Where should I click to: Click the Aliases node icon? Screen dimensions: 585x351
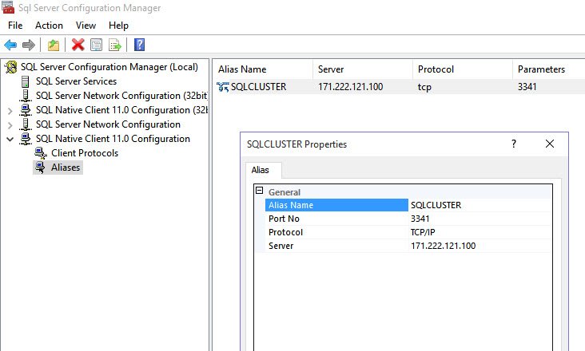pos(40,168)
